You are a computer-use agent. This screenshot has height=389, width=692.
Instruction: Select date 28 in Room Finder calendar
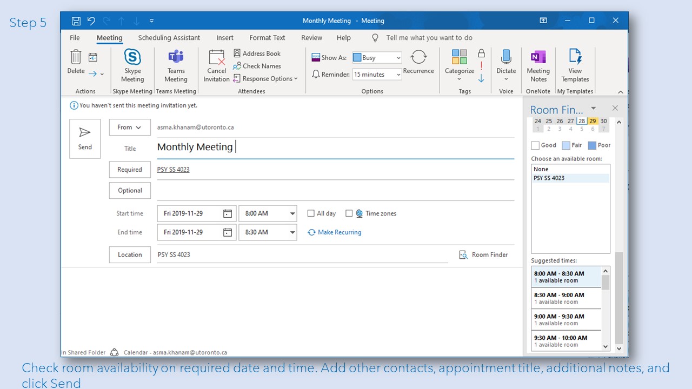pyautogui.click(x=582, y=121)
